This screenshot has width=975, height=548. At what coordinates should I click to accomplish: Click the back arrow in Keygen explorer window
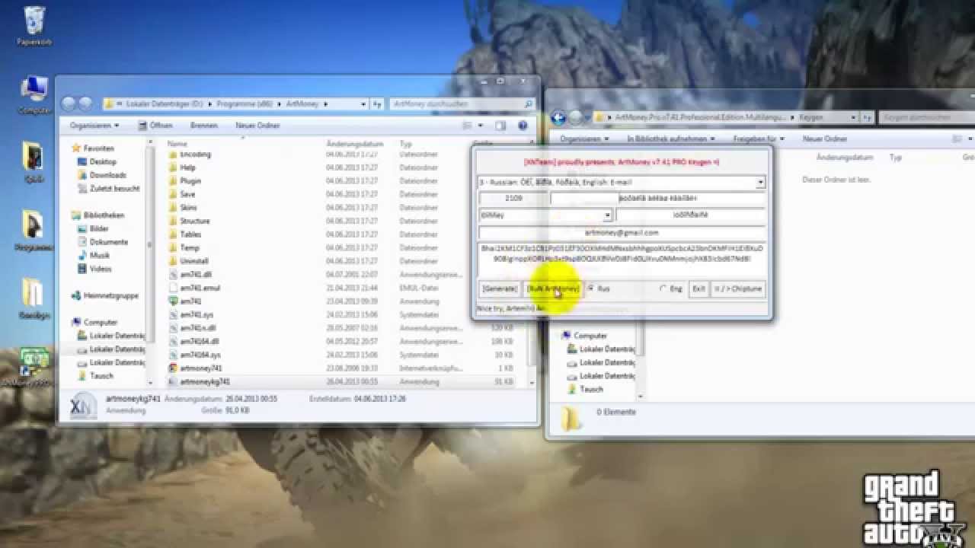click(x=558, y=118)
